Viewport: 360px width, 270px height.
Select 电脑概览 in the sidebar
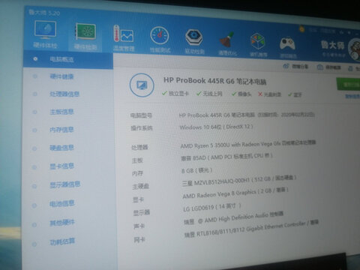click(x=68, y=59)
